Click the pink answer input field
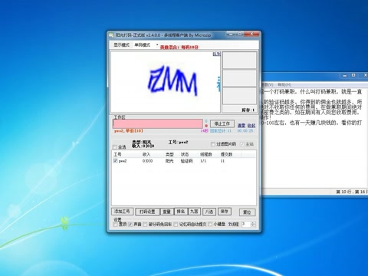 coord(158,124)
